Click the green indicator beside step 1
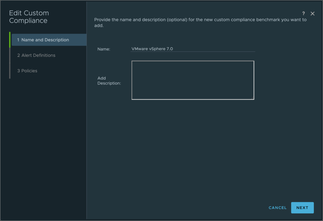Image resolution: width=323 pixels, height=221 pixels. tap(10, 40)
